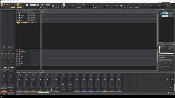Click the Piano track icon
The height and width of the screenshot is (98, 175).
click(20, 21)
